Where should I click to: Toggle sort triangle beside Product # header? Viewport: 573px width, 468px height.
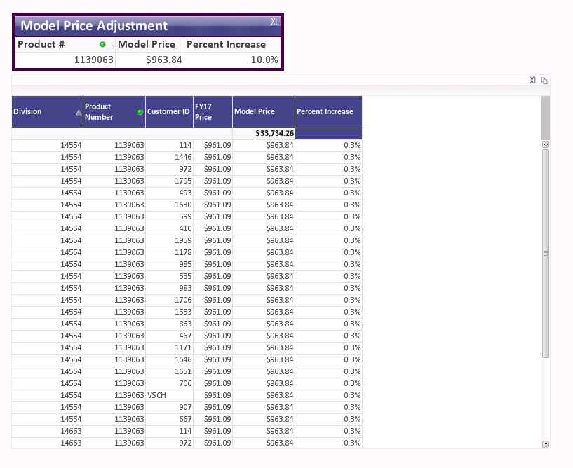[111, 46]
